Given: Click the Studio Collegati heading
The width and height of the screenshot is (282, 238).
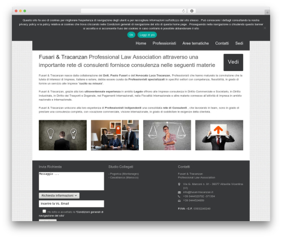Looking at the screenshot, I should pyautogui.click(x=121, y=167).
